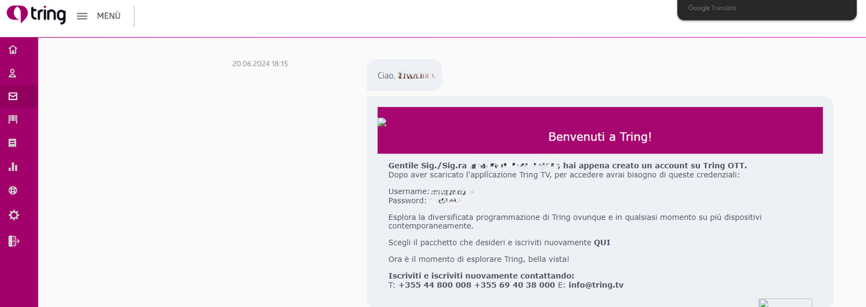Click the 'Gentile Sig./Sig.ra' line
This screenshot has width=866, height=307.
click(x=568, y=166)
